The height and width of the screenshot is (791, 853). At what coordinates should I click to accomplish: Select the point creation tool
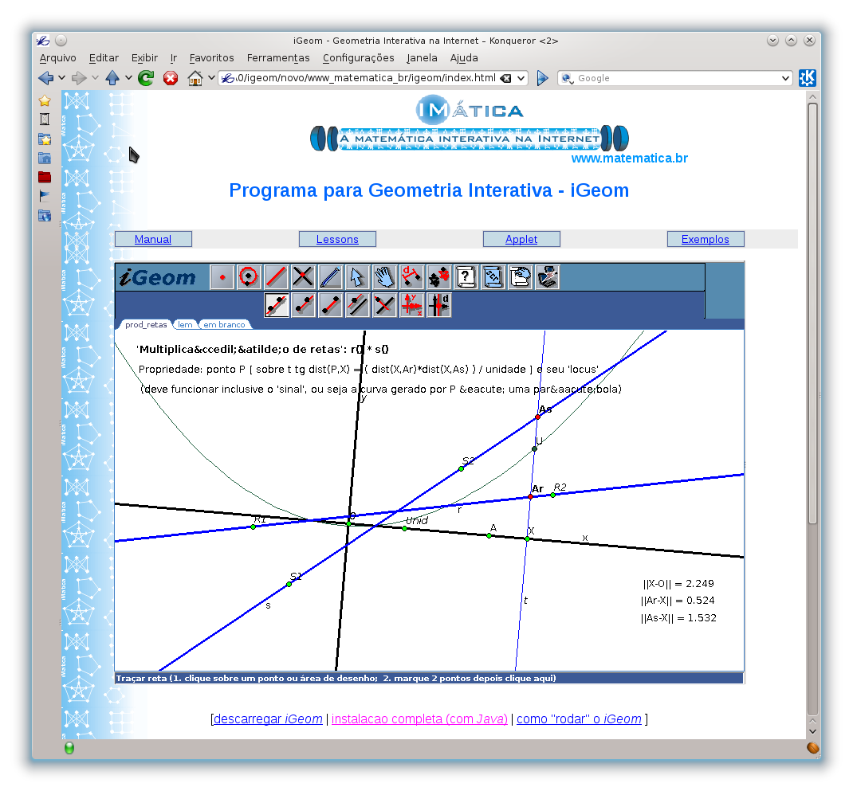(x=222, y=277)
